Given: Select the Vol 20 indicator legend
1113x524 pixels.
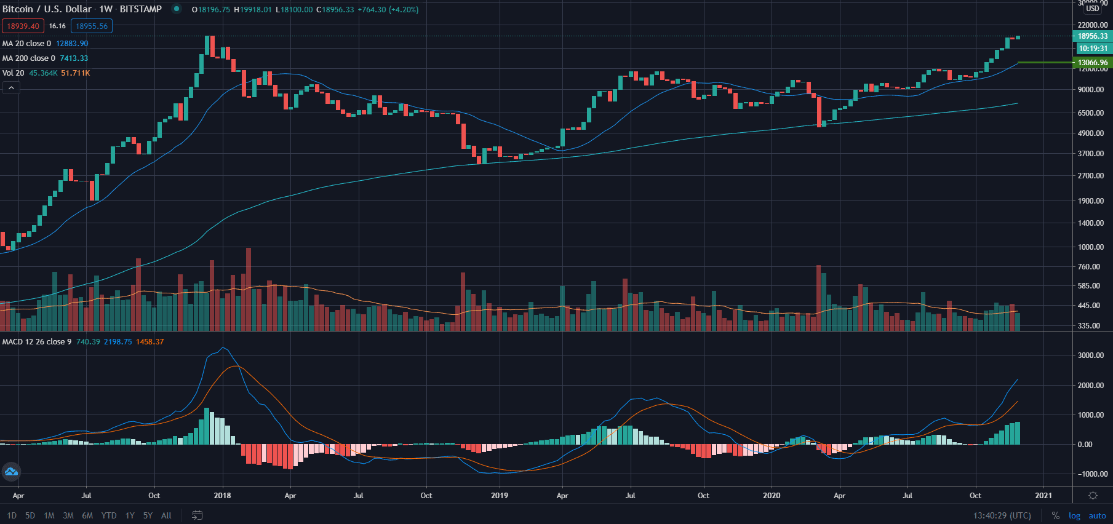Looking at the screenshot, I should point(14,73).
